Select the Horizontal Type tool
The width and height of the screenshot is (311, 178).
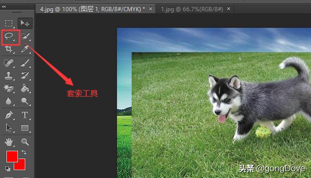25,115
